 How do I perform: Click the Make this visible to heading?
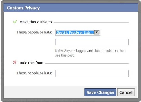[x=36, y=22]
